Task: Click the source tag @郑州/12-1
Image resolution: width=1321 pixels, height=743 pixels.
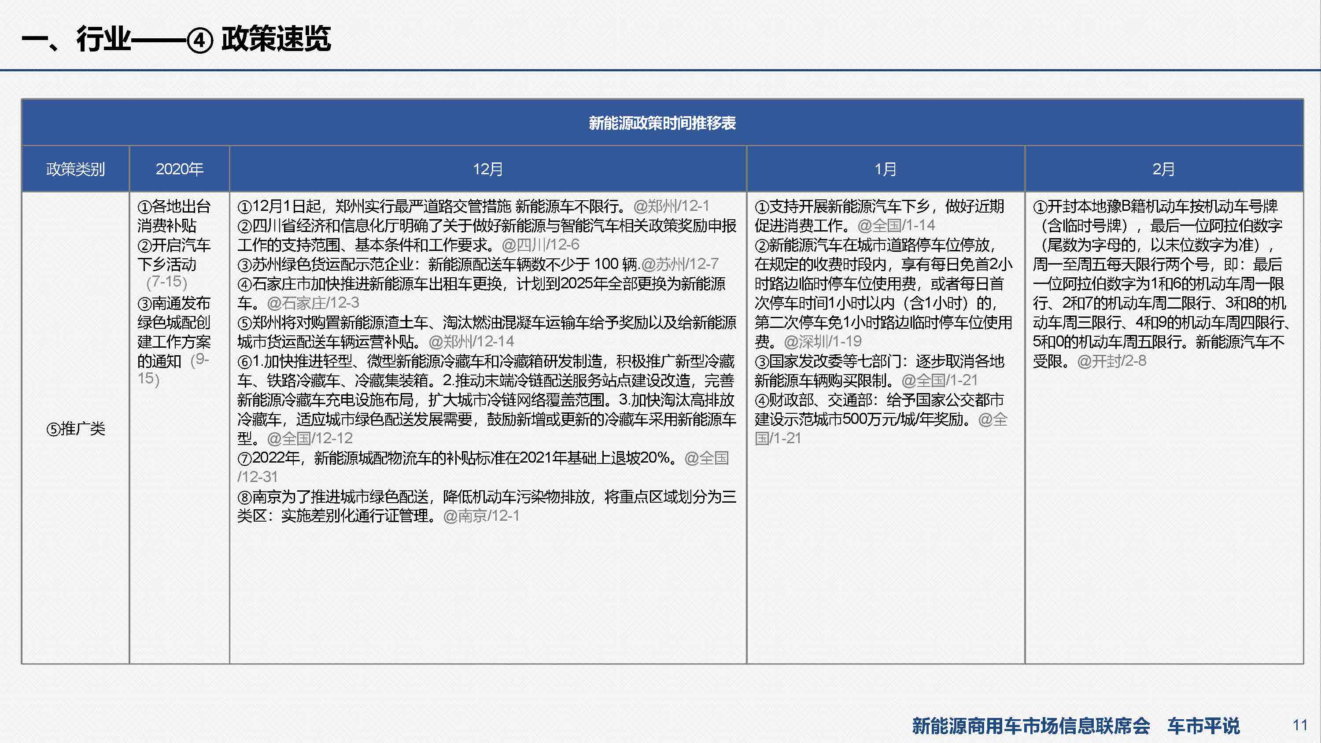Action: 671,206
